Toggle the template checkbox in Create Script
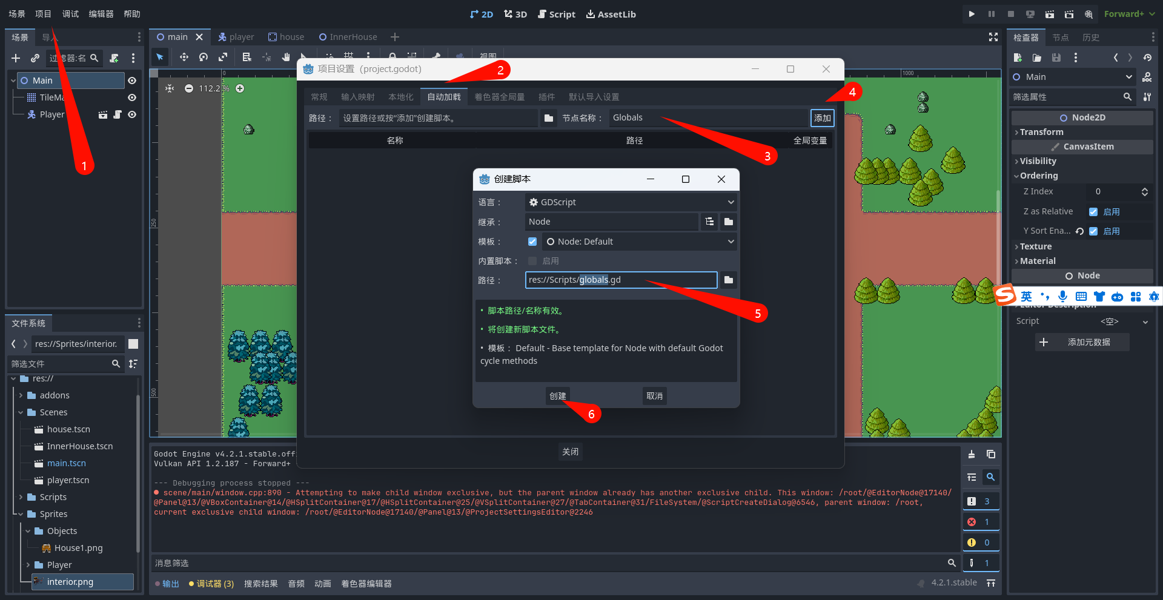The image size is (1163, 600). (x=532, y=242)
